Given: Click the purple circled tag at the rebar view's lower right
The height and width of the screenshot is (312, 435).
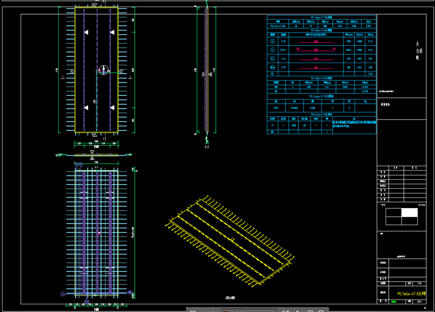Looking at the screenshot, I should [x=130, y=292].
